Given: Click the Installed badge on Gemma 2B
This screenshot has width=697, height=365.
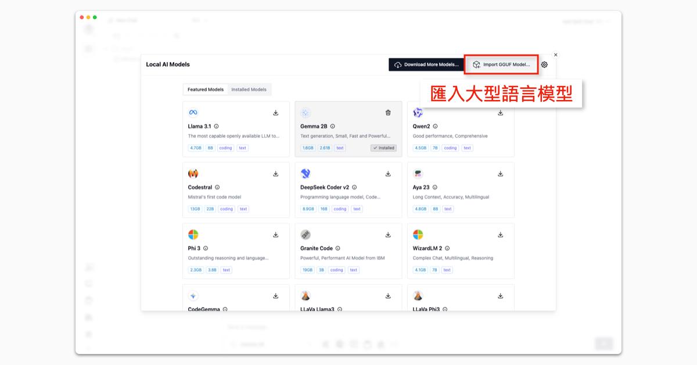Looking at the screenshot, I should [383, 148].
